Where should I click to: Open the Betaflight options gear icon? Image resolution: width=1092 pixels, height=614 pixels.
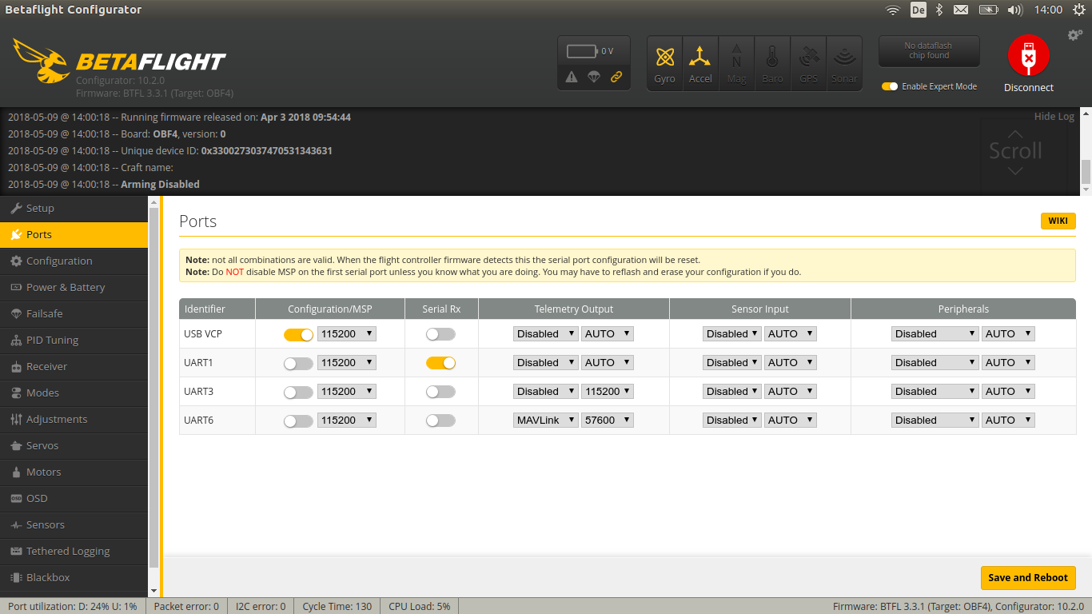tap(1074, 35)
